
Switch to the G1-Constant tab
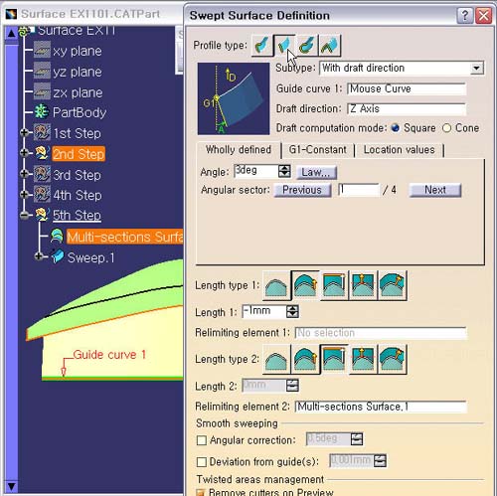317,150
